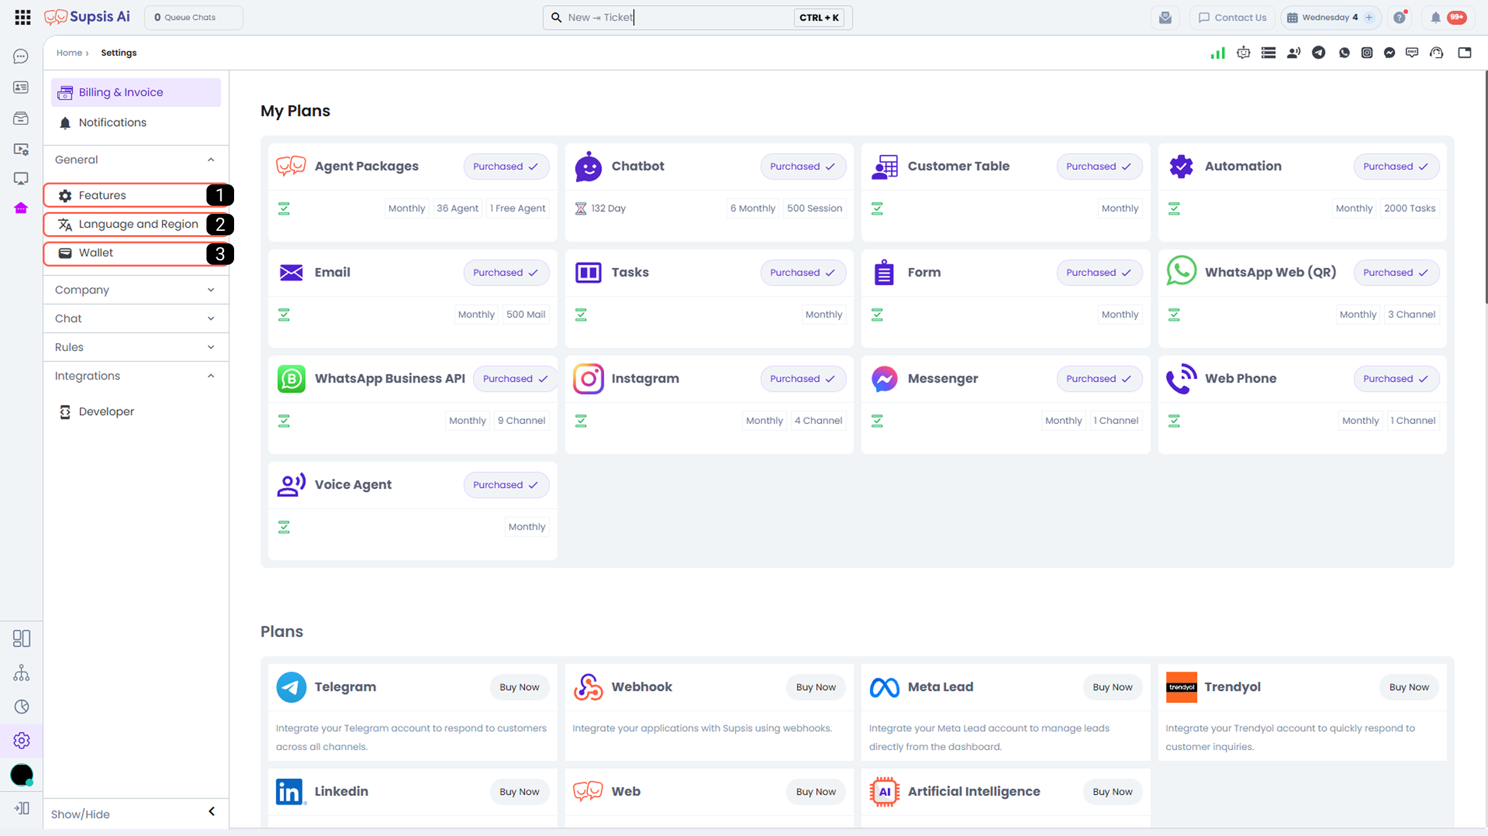The width and height of the screenshot is (1488, 836).
Task: Open the chat bubble icon in left sidebar
Action: [x=21, y=56]
